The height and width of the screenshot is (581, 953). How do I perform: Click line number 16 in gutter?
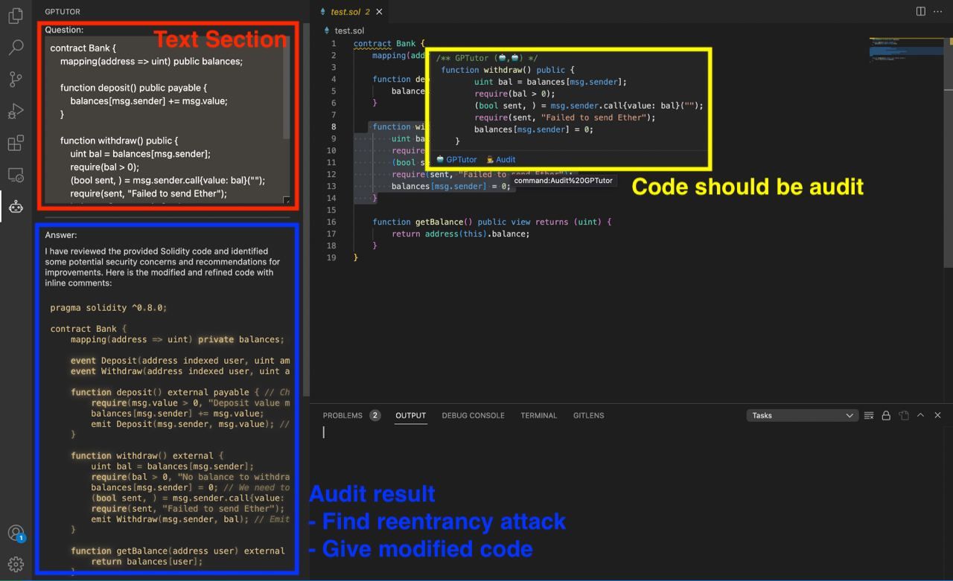(x=331, y=222)
